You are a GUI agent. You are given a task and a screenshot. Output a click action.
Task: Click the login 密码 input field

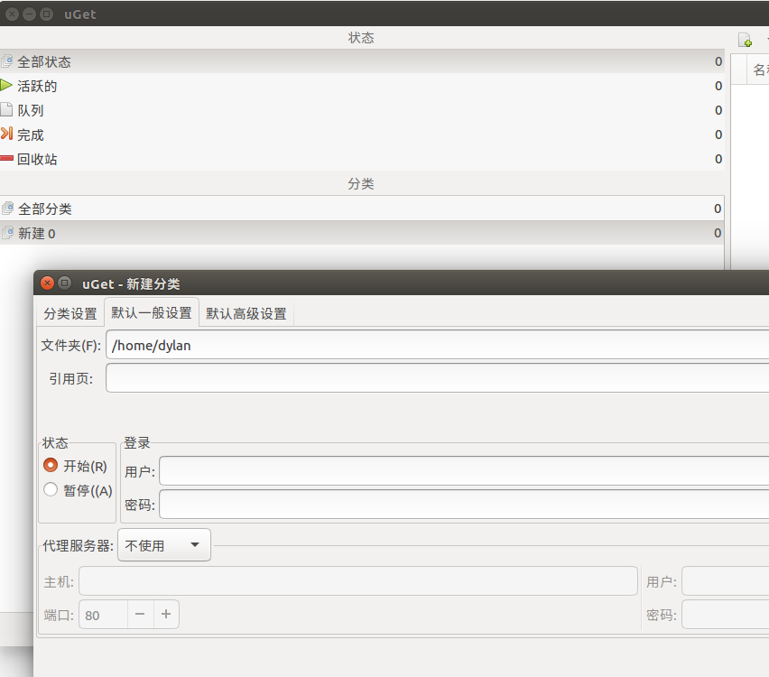point(464,504)
